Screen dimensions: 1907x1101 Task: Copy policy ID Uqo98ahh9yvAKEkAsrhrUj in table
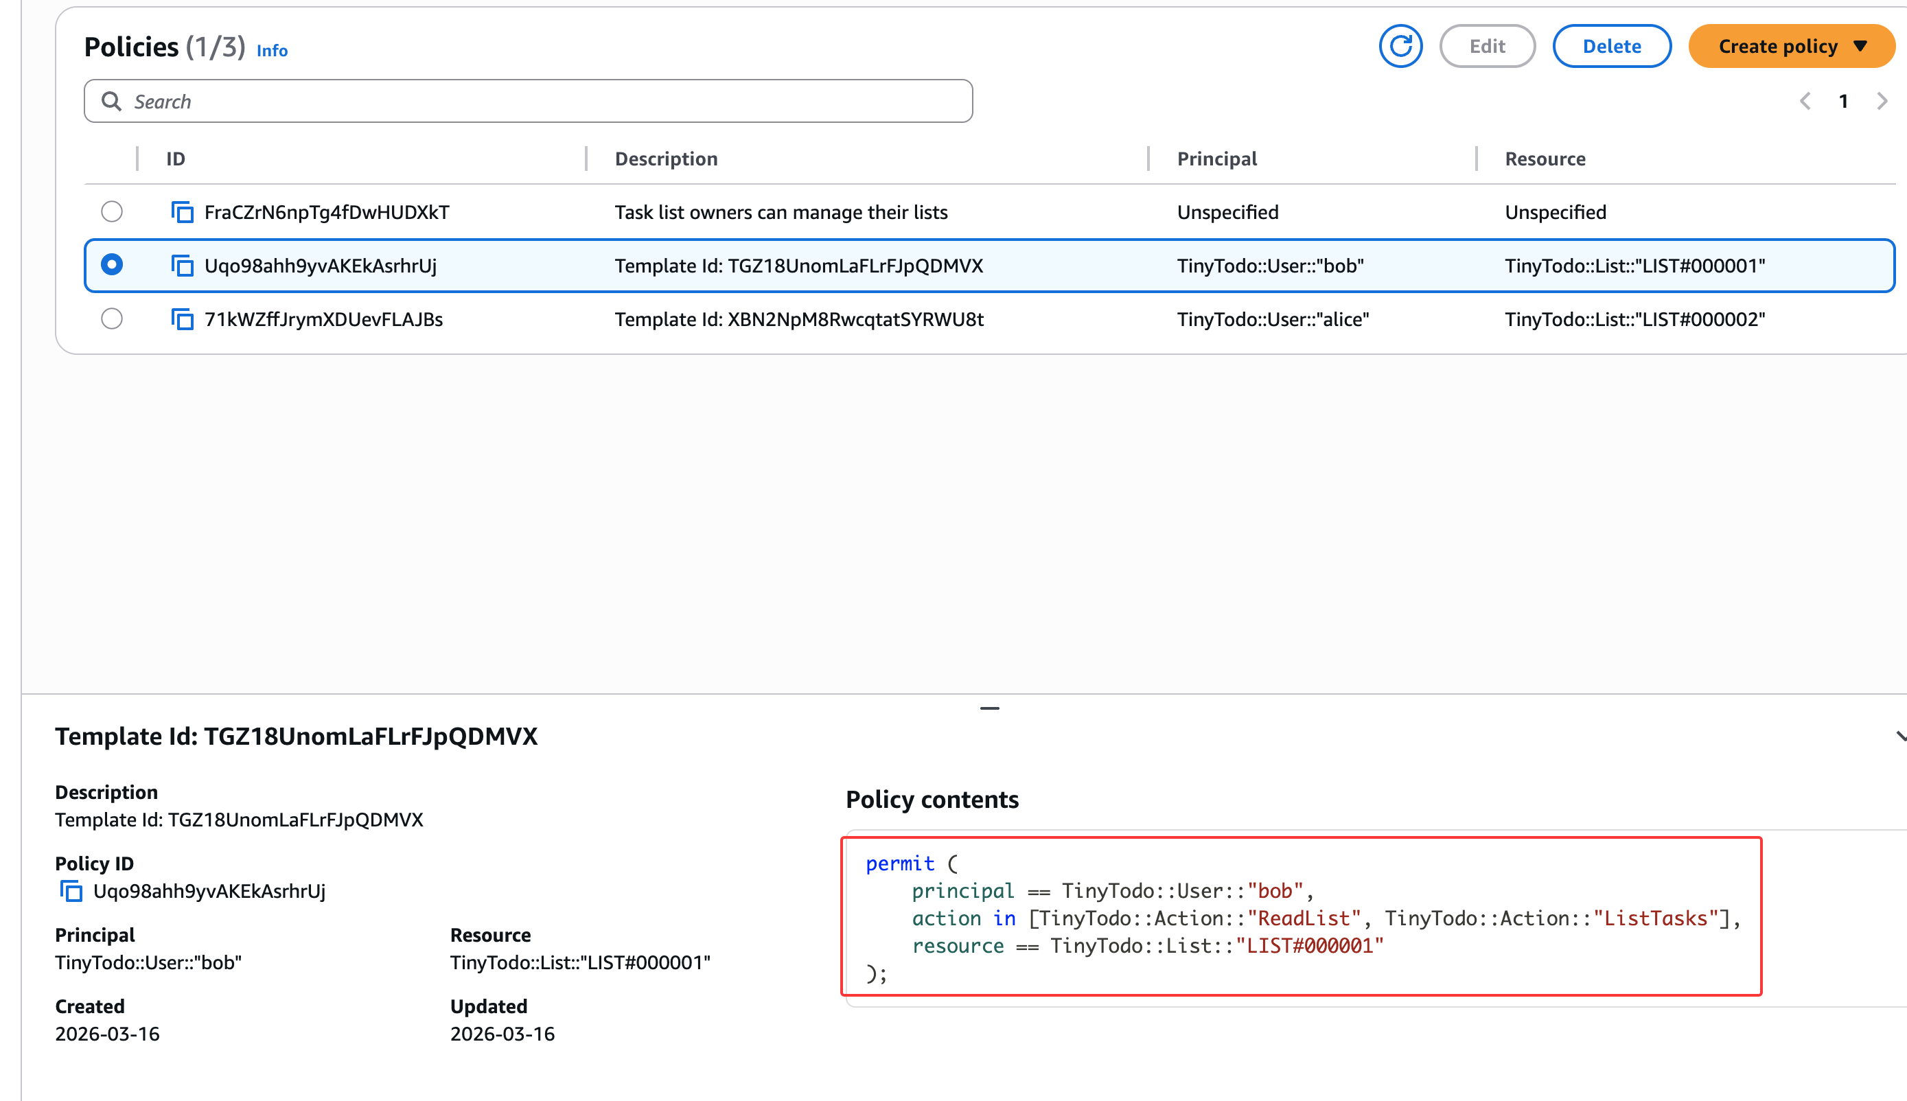click(182, 266)
